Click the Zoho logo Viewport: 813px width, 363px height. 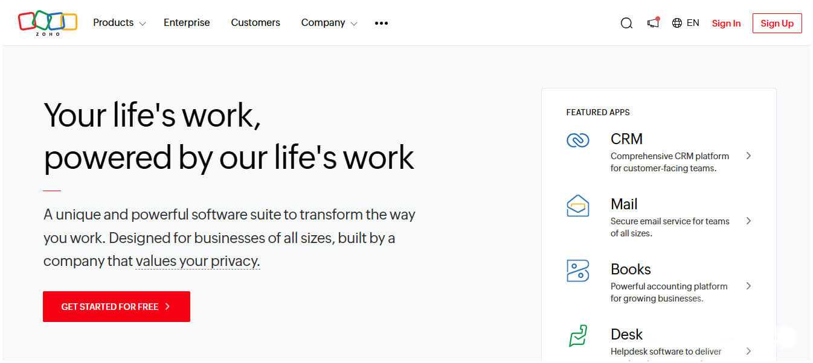pos(47,22)
